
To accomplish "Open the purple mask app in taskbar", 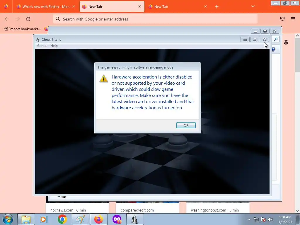I will tap(117, 219).
